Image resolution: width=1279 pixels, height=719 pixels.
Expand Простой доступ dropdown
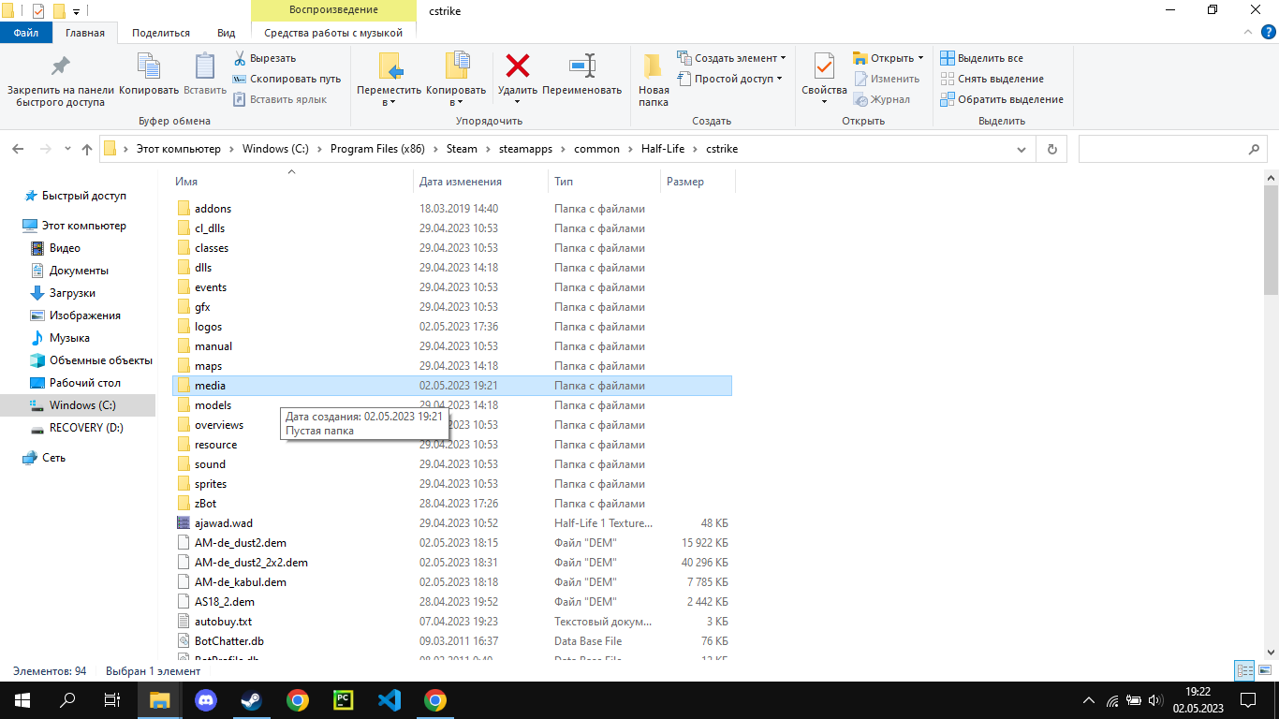click(729, 79)
